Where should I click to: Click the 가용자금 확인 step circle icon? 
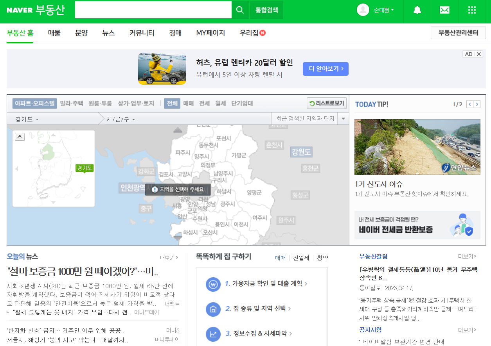[213, 284]
